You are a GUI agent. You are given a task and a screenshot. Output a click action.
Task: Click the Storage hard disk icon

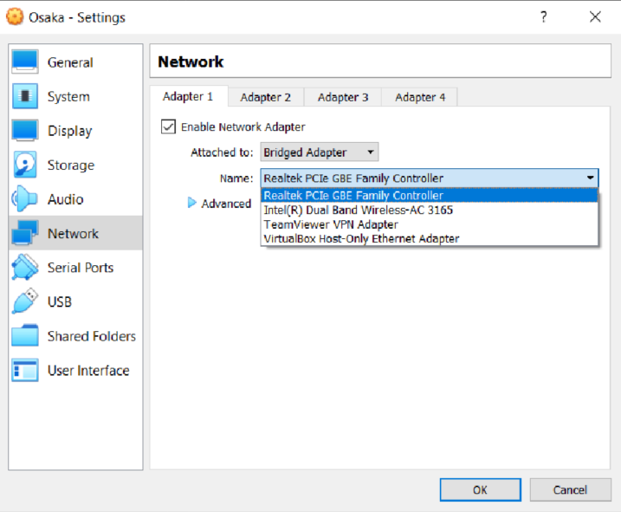25,165
